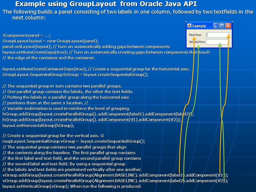Click the comment "// the second label and text field. By using a sequential group"
The height and width of the screenshot is (192, 256).
64,164
